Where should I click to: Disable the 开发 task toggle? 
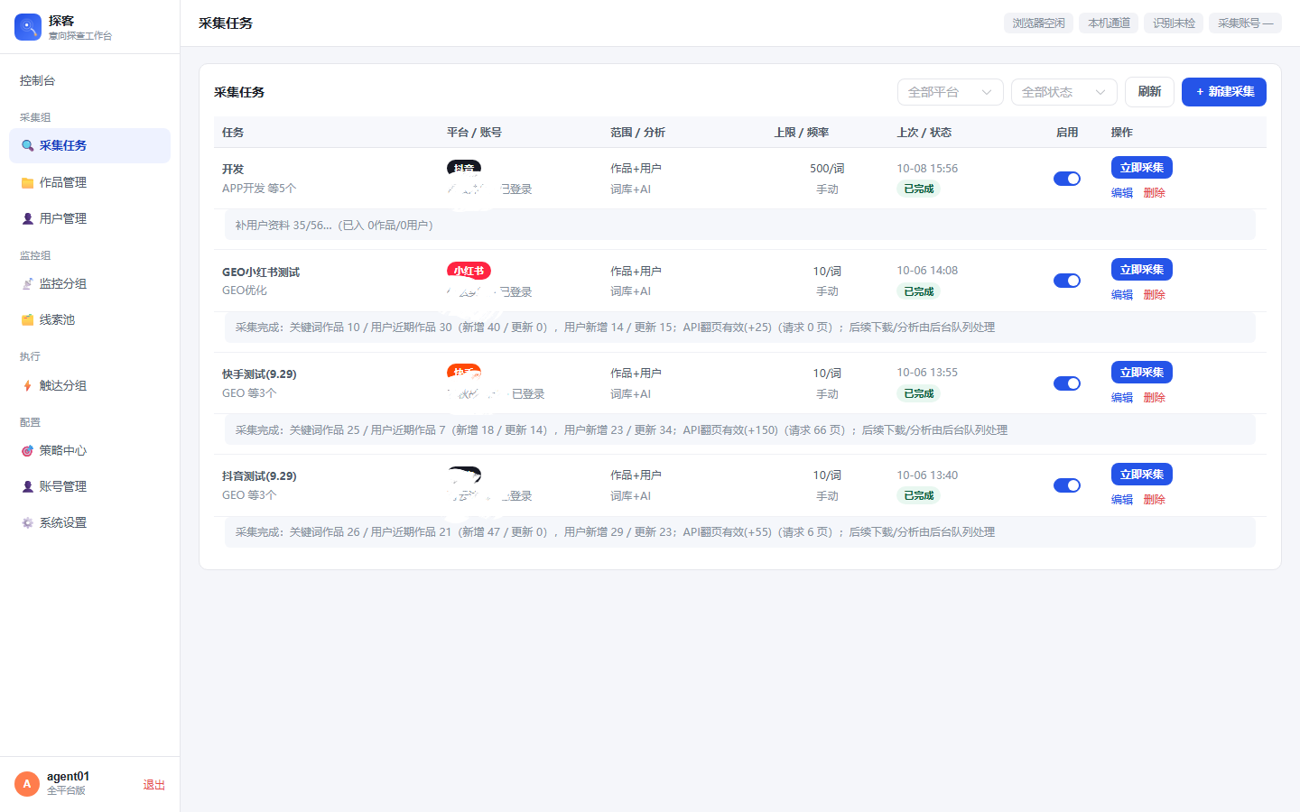(1067, 179)
